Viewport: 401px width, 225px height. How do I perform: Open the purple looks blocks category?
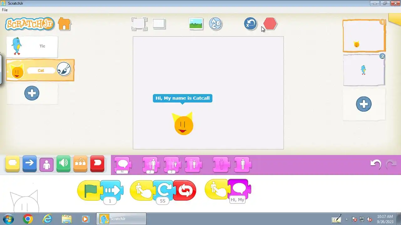[46, 164]
